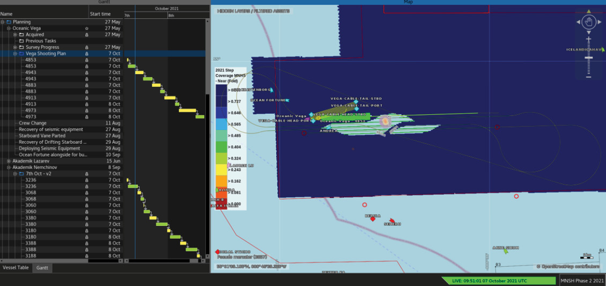
Task: Select the Starboard Vane Parted row
Action: [x=62, y=136]
